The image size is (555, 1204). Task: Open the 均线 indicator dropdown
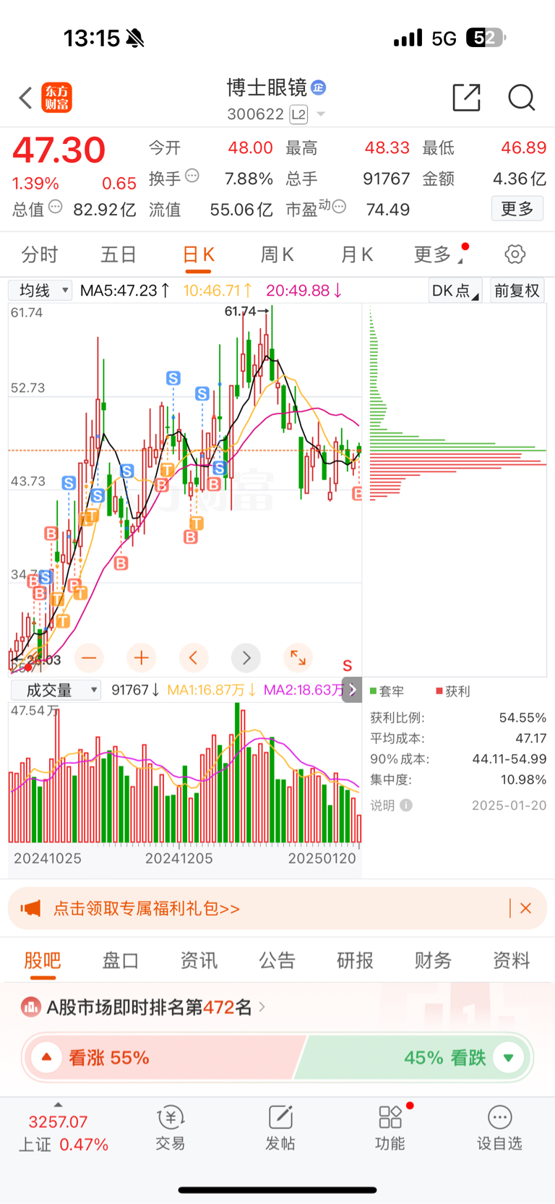coord(40,291)
